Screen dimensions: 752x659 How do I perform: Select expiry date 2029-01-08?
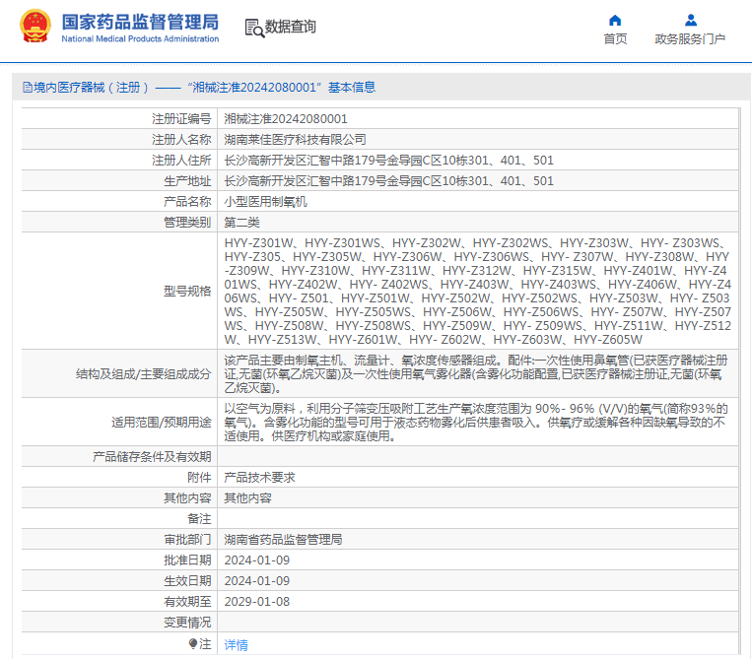point(257,602)
